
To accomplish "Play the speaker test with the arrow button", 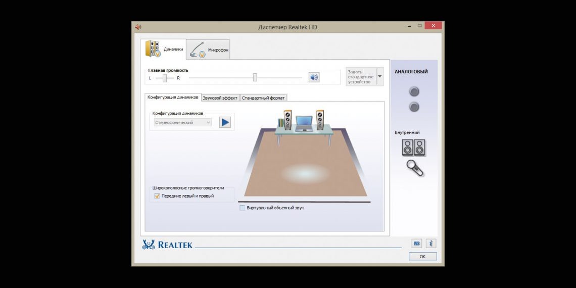I will click(x=225, y=122).
